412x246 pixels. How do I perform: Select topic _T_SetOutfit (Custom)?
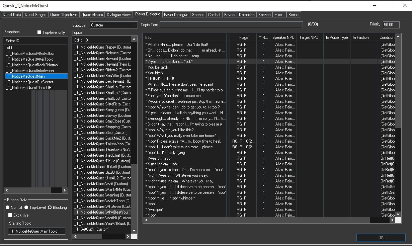tap(102, 229)
